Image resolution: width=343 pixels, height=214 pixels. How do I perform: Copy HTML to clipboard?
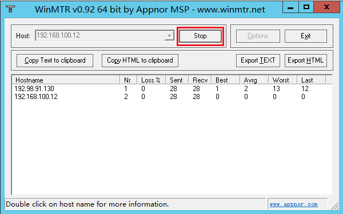140,60
